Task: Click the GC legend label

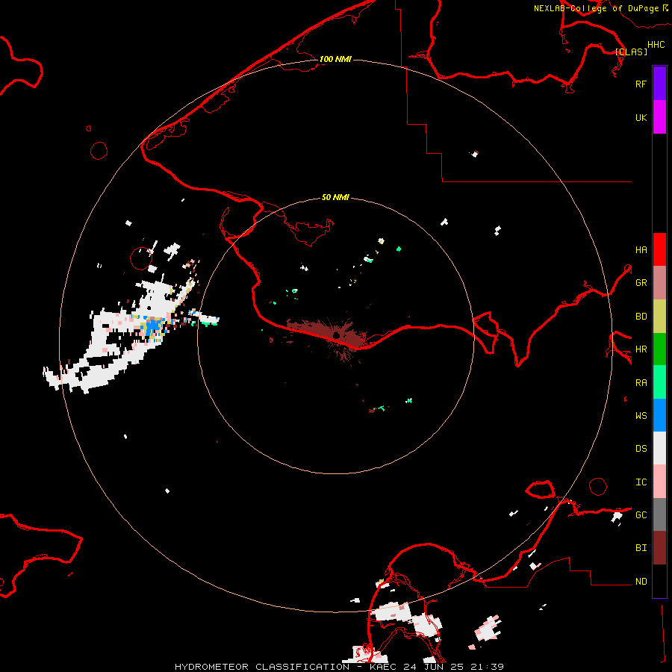Action: pos(641,514)
